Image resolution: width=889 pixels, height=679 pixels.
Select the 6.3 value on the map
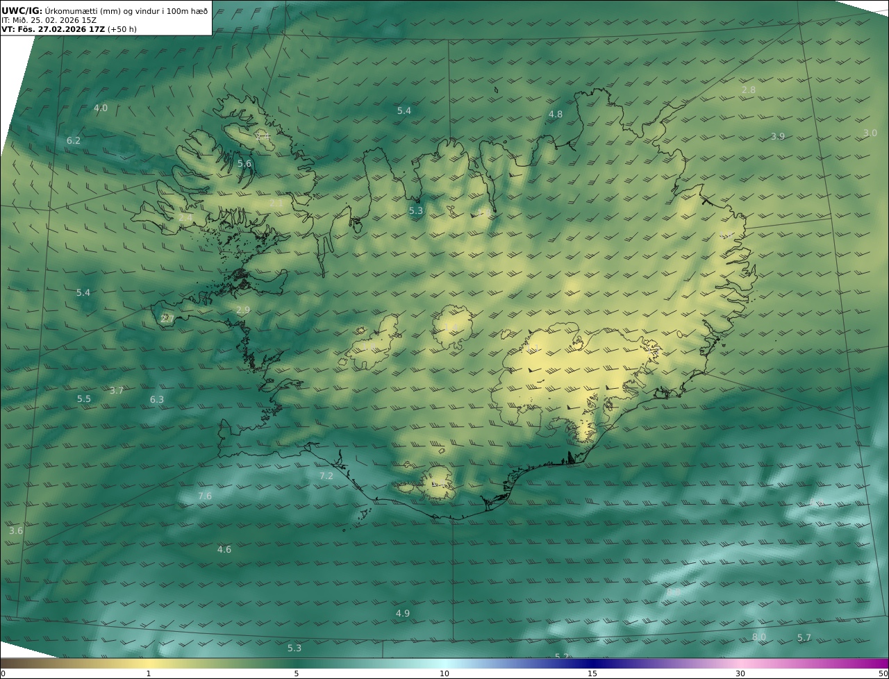(x=157, y=400)
